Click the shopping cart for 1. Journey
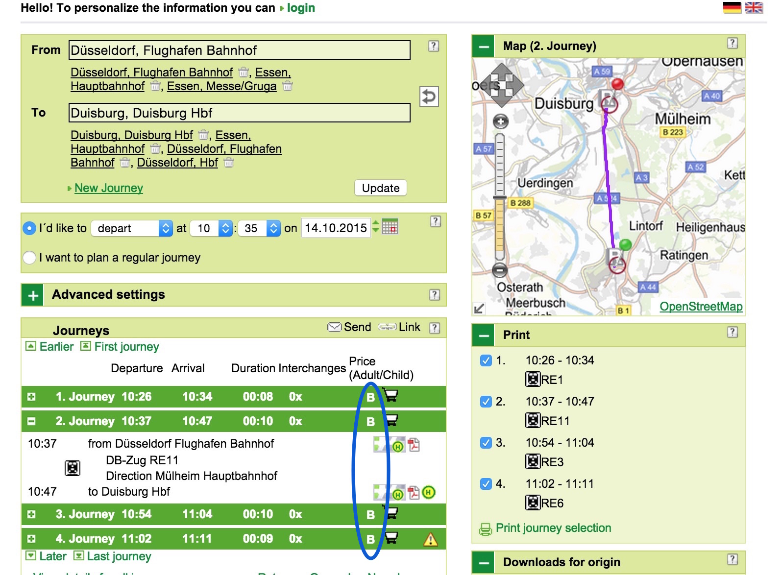This screenshot has width=782, height=575. point(391,396)
